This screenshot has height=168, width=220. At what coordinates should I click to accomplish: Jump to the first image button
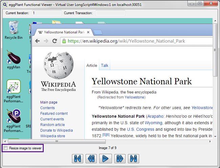[x=78, y=159]
